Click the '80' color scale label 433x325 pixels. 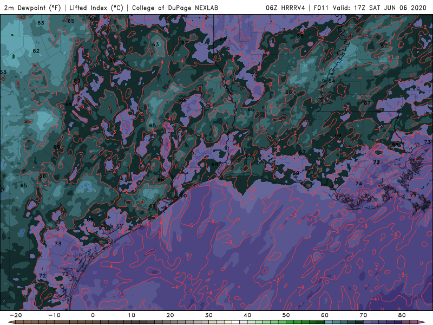402,315
